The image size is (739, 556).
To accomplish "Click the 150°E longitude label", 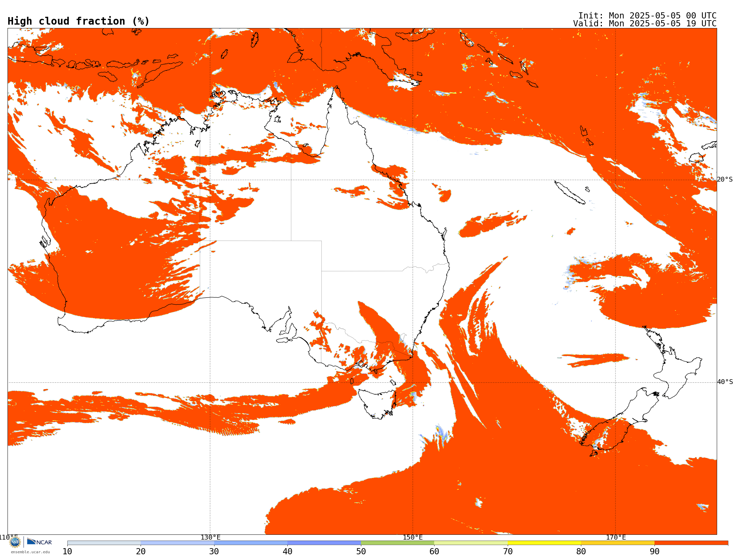I will pos(413,537).
